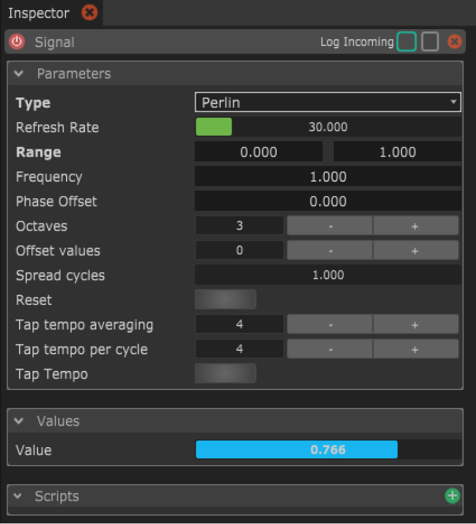This screenshot has width=476, height=524.
Task: Increase Octaves with the plus button
Action: [x=415, y=226]
